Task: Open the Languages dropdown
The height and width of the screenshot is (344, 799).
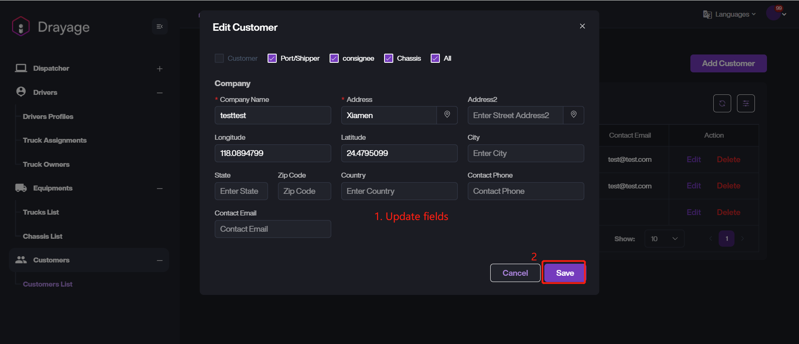Action: (x=730, y=15)
